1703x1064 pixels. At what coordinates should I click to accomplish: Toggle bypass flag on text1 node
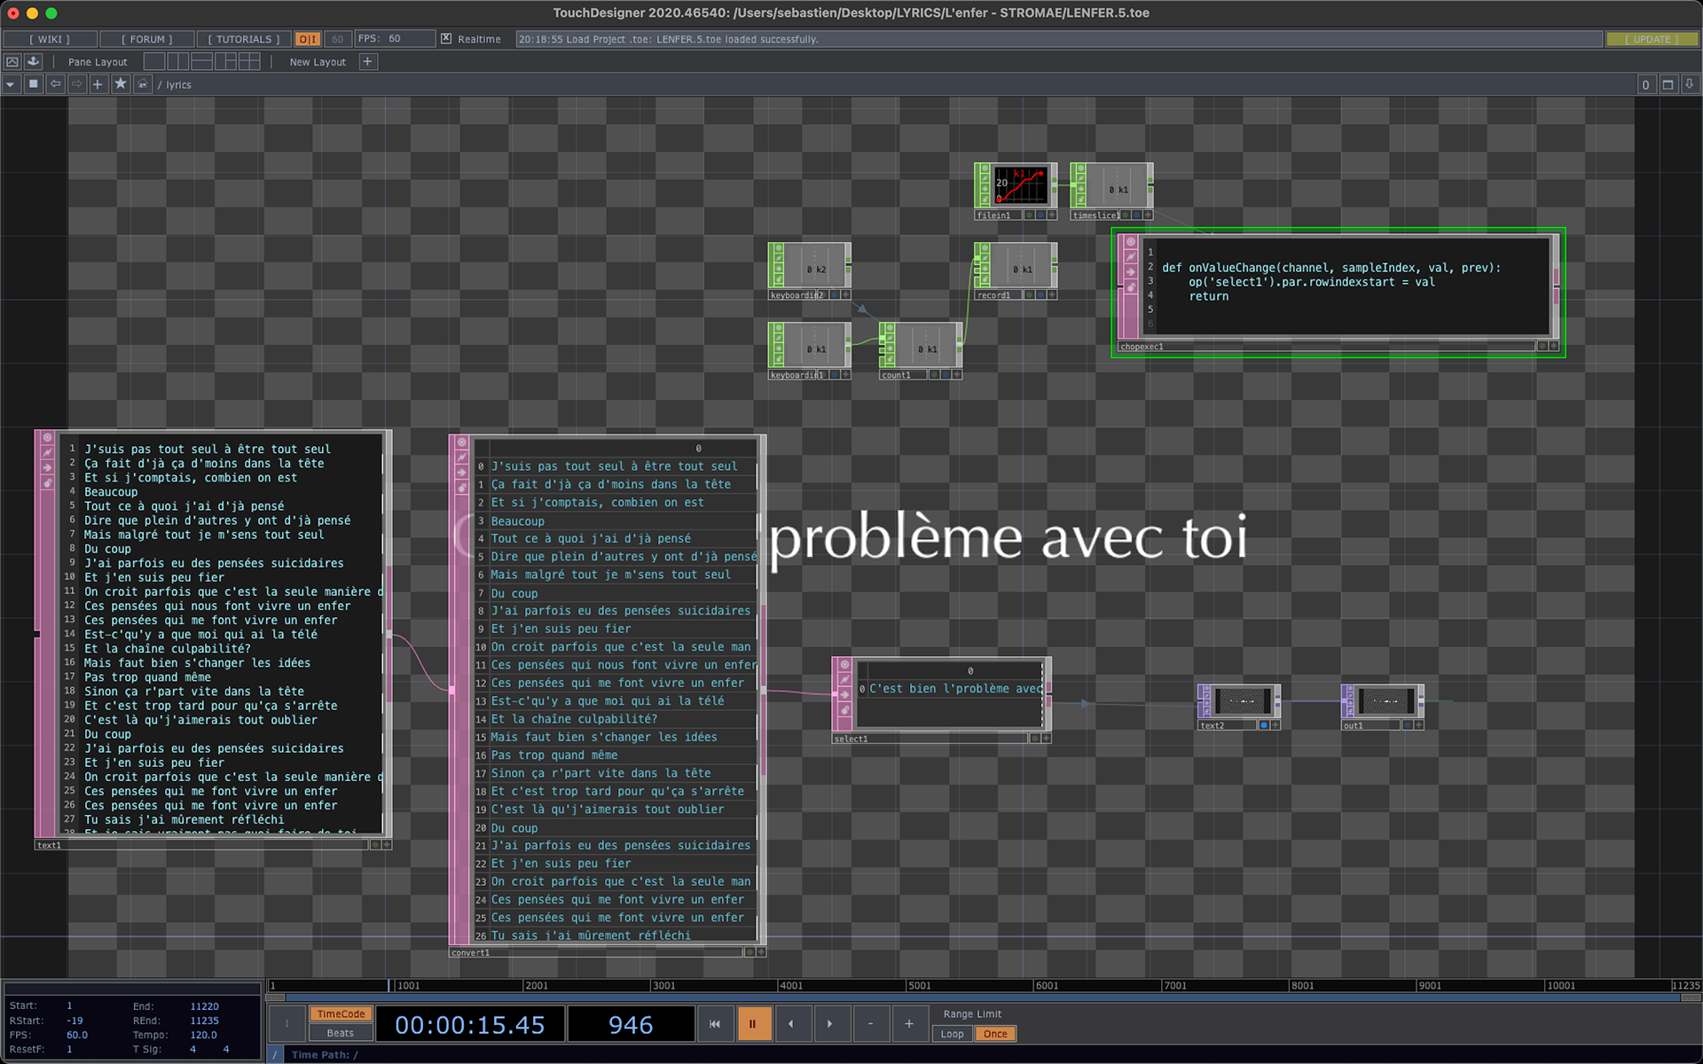click(x=47, y=467)
